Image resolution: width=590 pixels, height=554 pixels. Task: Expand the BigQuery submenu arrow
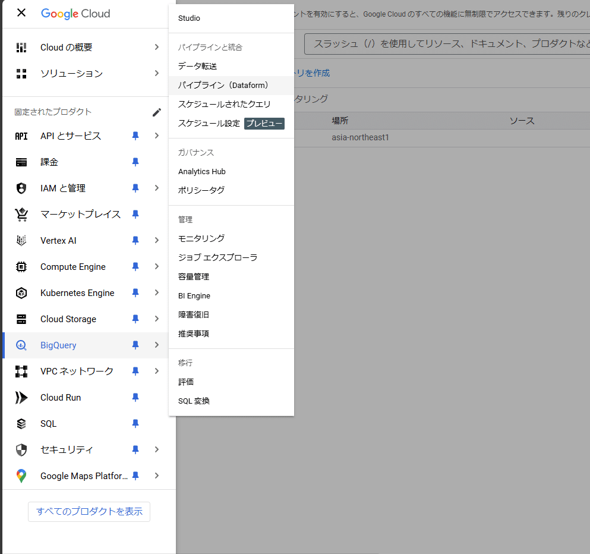[157, 345]
